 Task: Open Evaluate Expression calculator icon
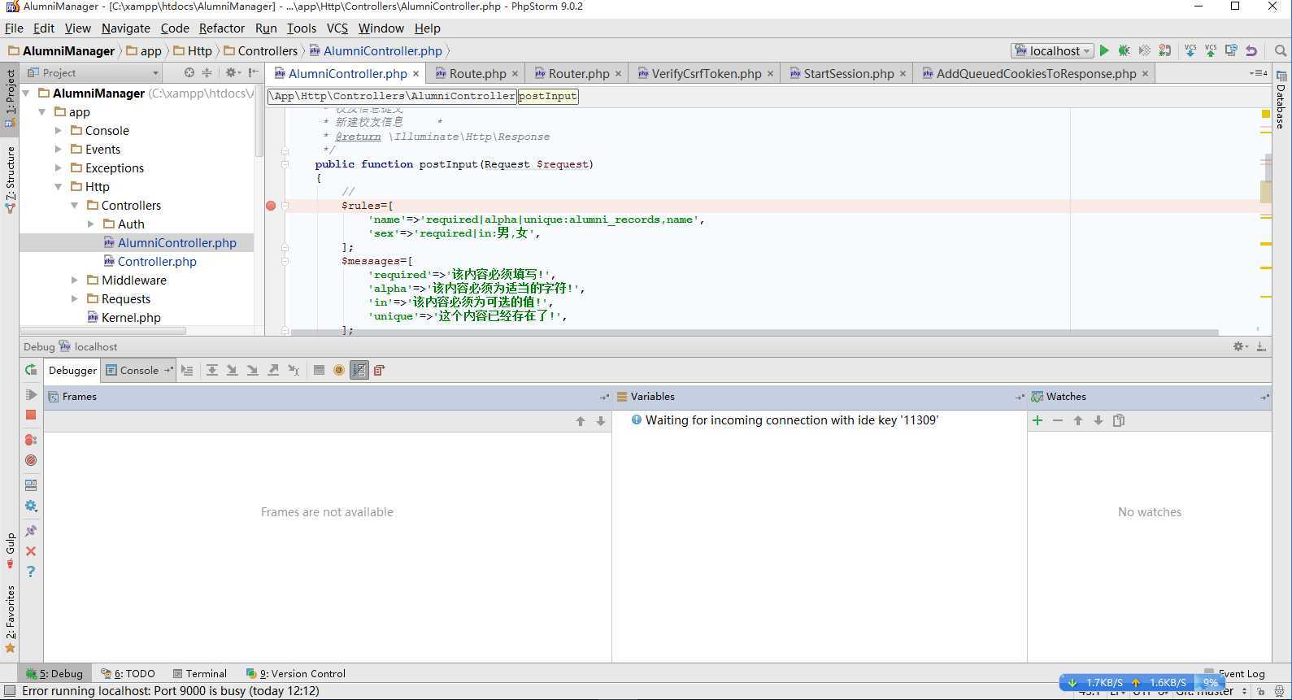319,370
